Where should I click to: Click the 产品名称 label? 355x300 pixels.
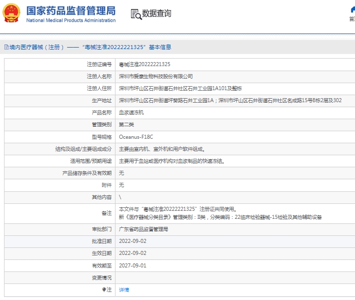coord(101,113)
